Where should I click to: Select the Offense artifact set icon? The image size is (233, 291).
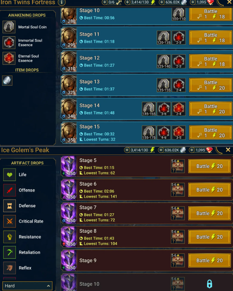[10, 190]
